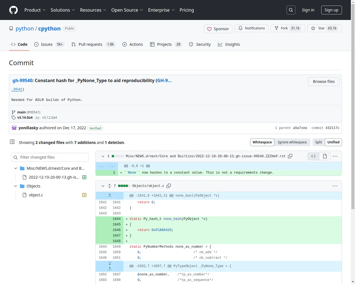Open the Security tab
Screen dimensions: 355x284
pyautogui.click(x=200, y=44)
